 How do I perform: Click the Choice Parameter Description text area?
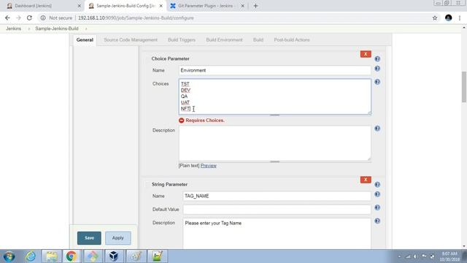point(274,143)
